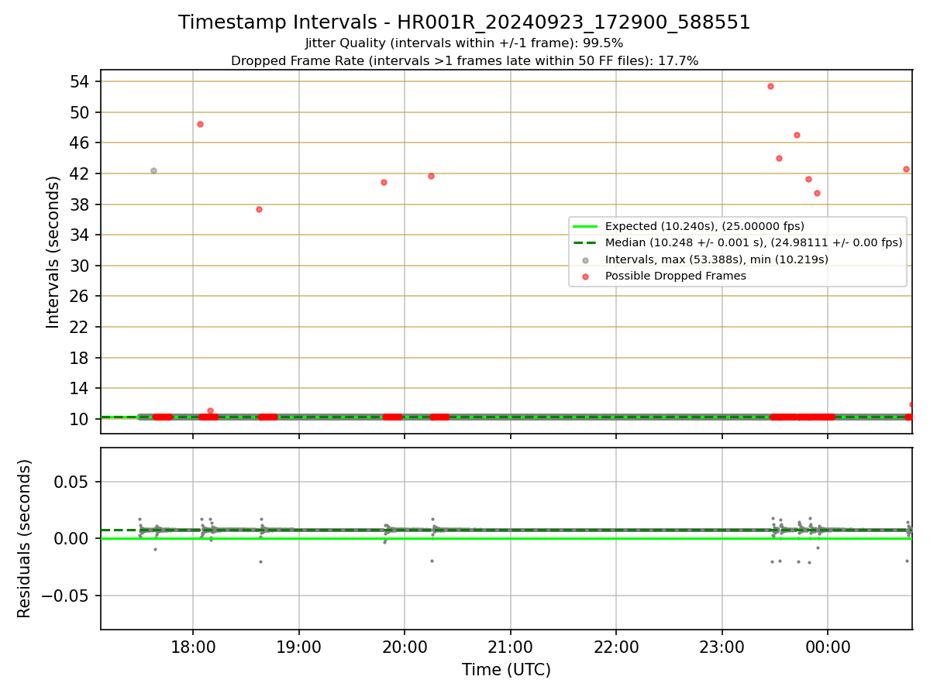Select the Jitter Quality 99.5% subtitle line
Viewport: 930px width, 697px height.
pyautogui.click(x=464, y=43)
